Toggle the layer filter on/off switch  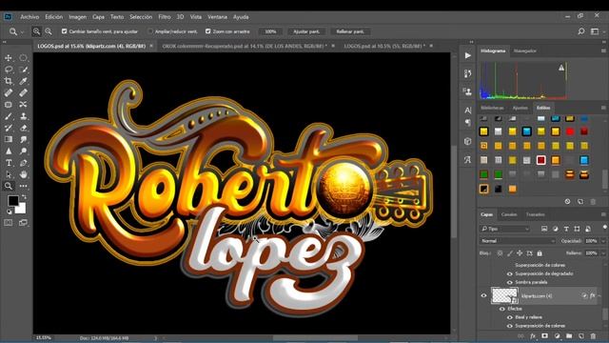604,227
